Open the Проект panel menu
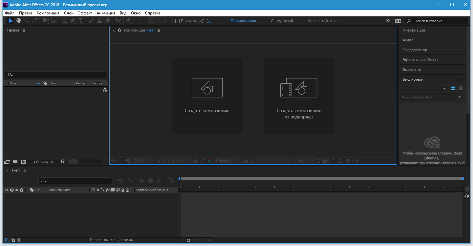 (24, 31)
